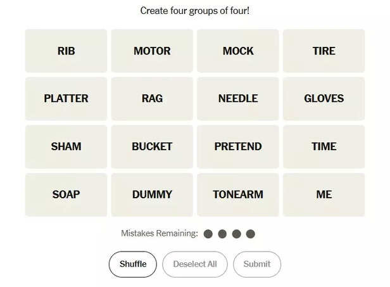Pick the PRETEND tile
Screen dimensions: 390x287
pos(238,146)
